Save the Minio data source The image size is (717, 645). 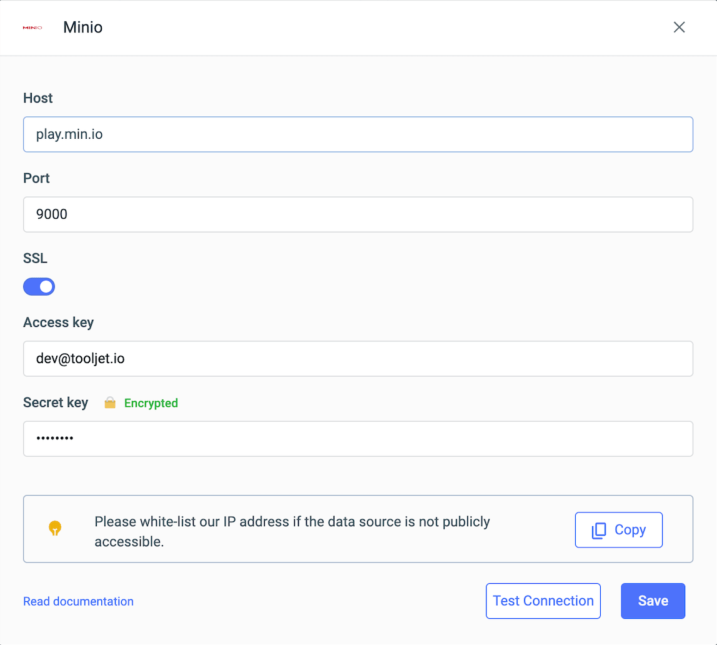pyautogui.click(x=653, y=601)
